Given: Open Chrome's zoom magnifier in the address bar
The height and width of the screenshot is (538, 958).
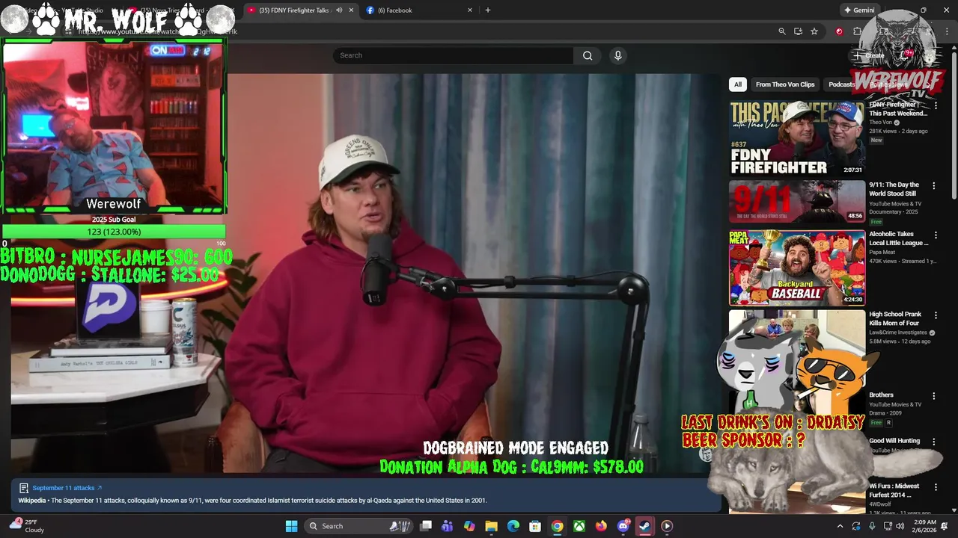Looking at the screenshot, I should click(x=782, y=31).
